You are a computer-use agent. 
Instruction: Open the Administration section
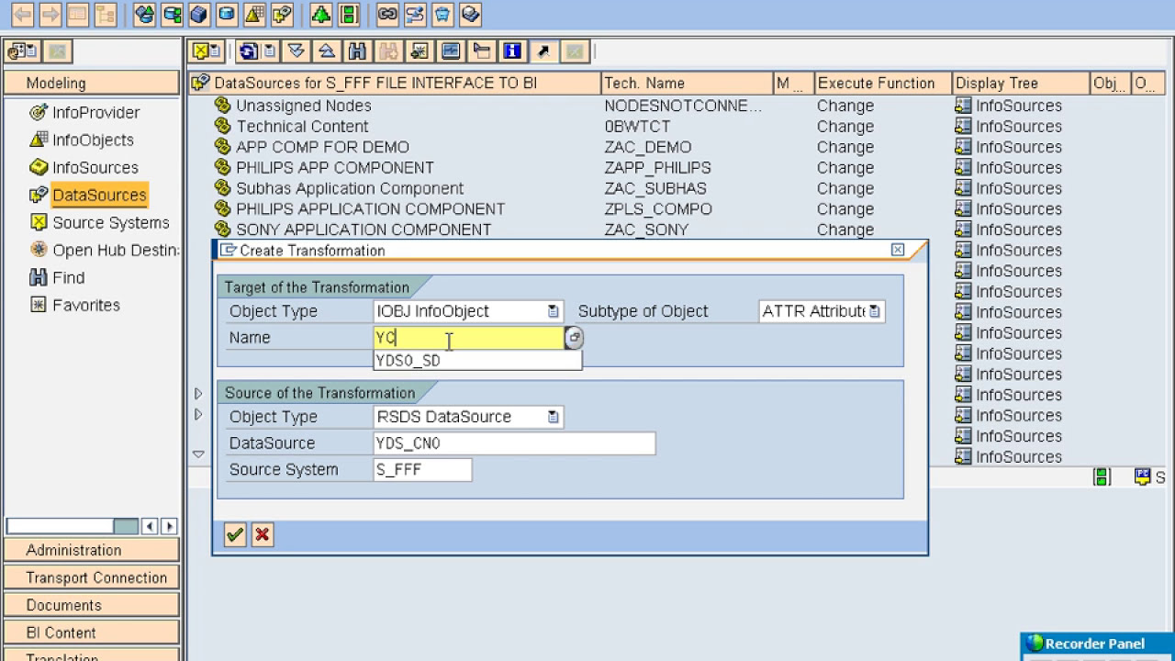[91, 550]
